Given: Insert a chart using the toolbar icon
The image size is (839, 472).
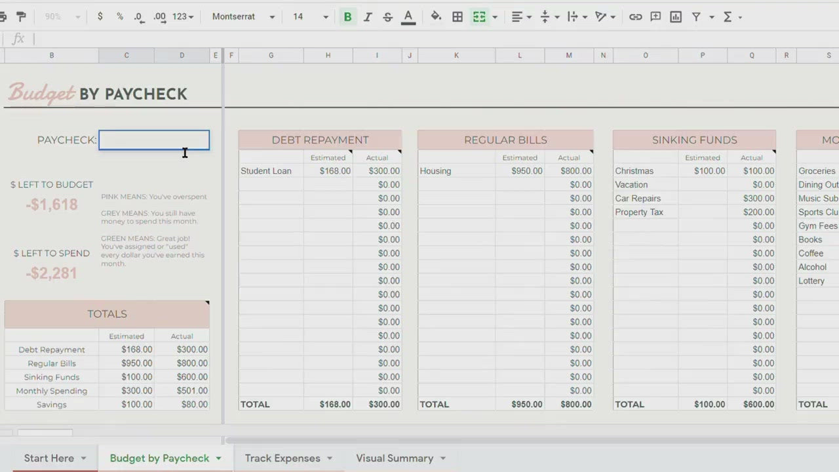Looking at the screenshot, I should pyautogui.click(x=676, y=16).
